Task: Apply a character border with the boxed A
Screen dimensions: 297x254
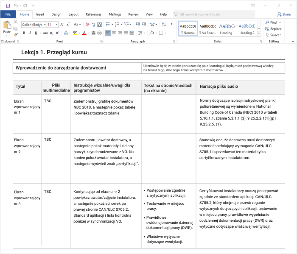Action: pos(99,25)
